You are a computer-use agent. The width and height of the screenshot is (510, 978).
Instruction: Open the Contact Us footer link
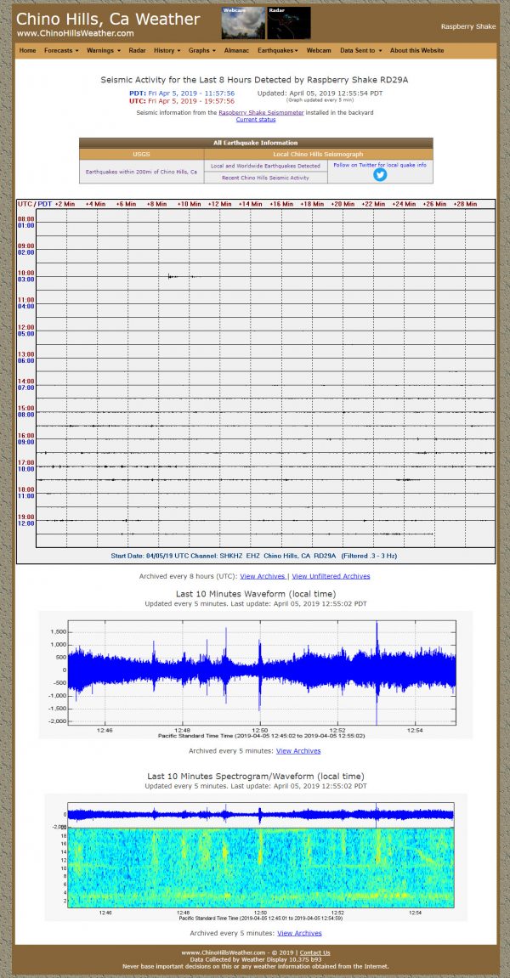(x=314, y=953)
